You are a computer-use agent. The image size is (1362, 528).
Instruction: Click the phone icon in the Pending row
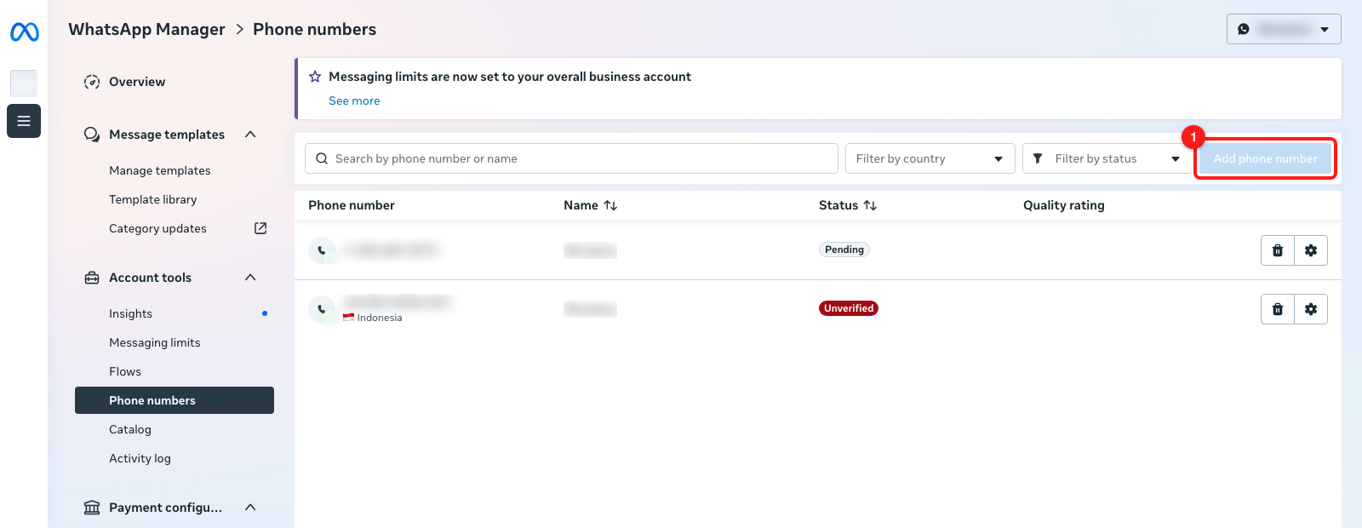click(x=322, y=250)
